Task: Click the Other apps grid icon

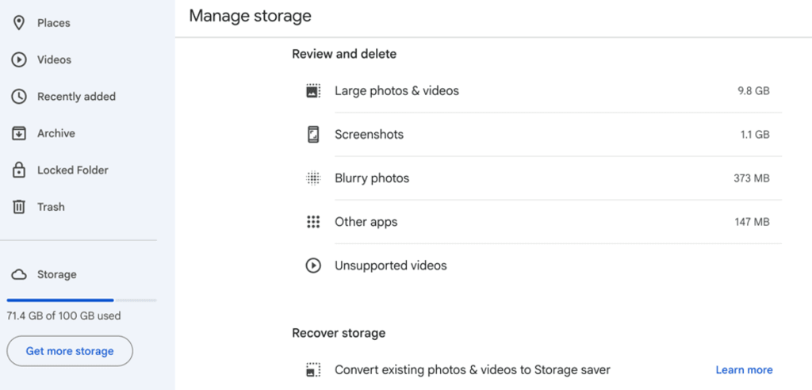Action: [x=313, y=222]
